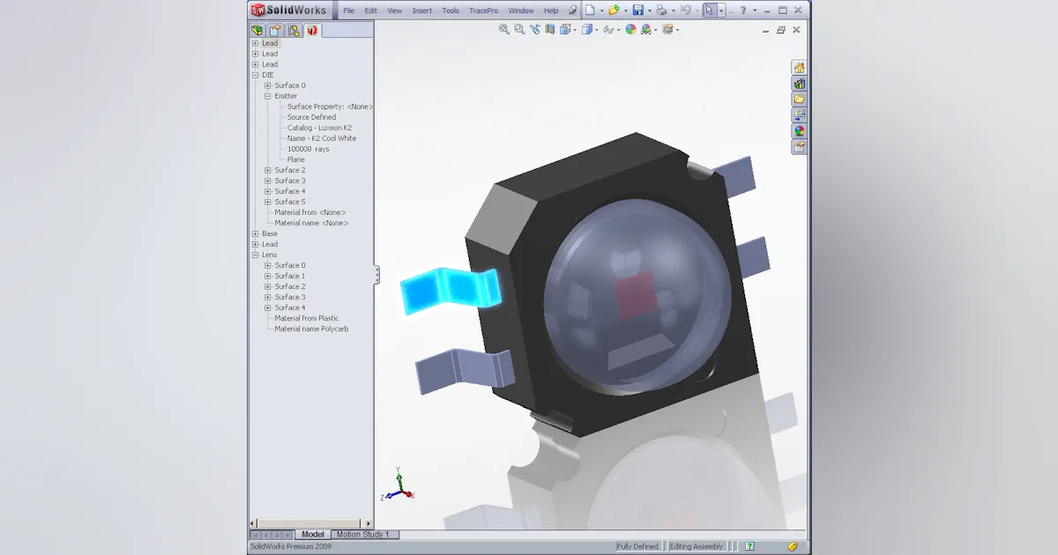Viewport: 1058px width, 555px height.
Task: Select the Rotate View tool
Action: (x=534, y=29)
